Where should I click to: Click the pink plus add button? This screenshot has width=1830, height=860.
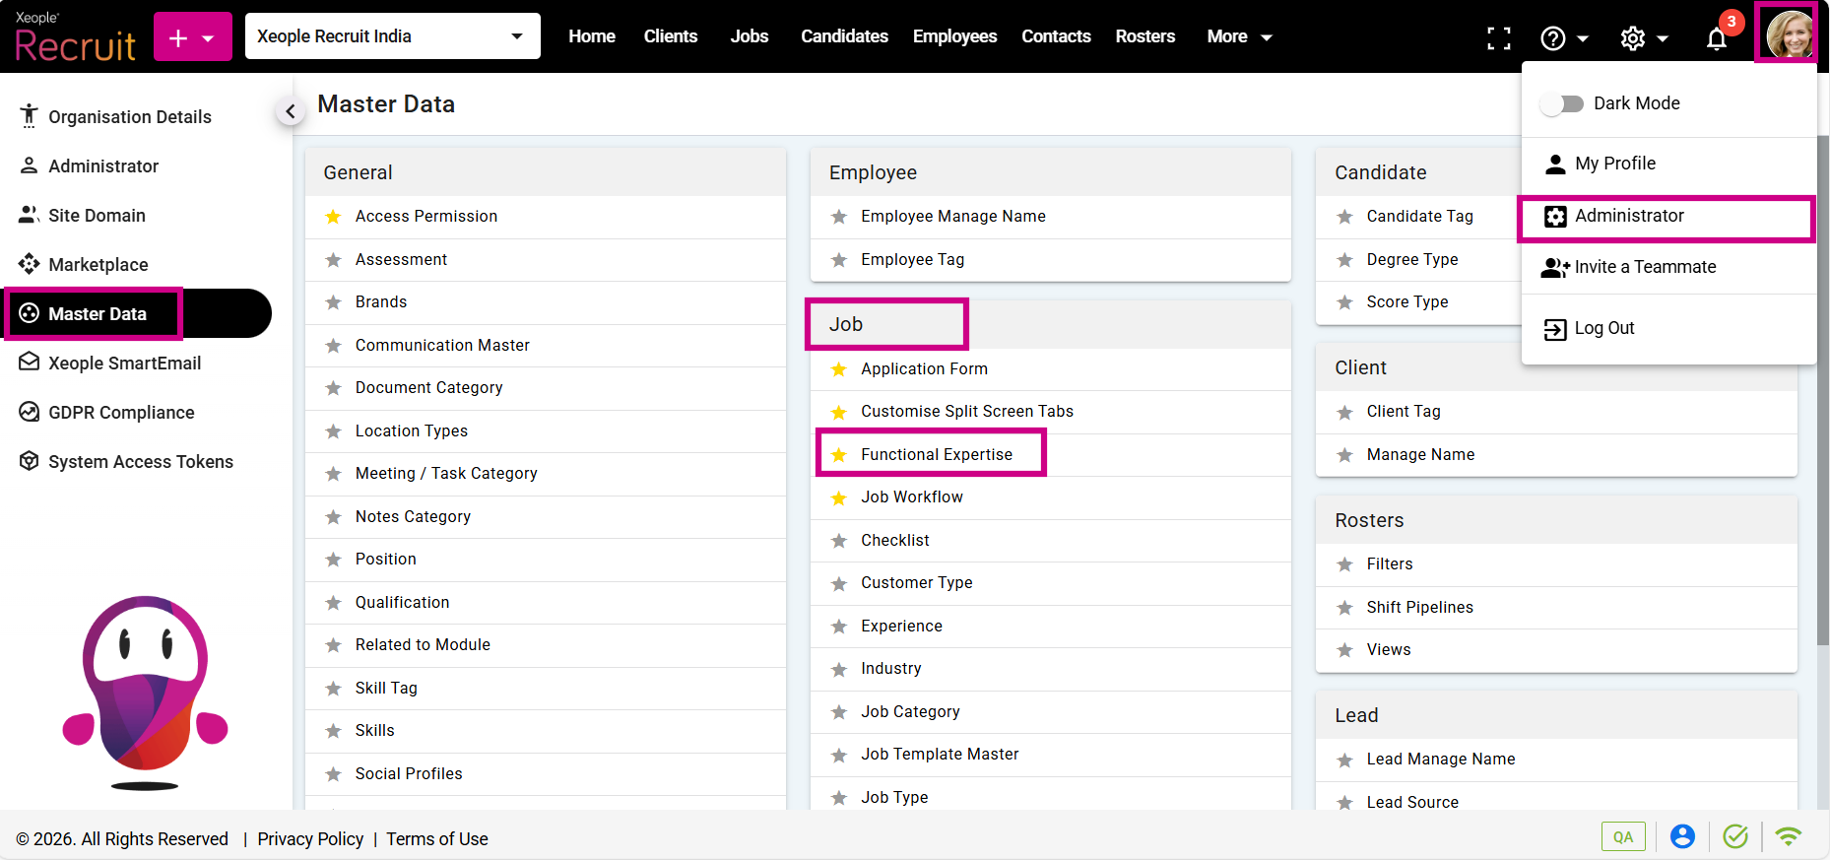coord(192,37)
